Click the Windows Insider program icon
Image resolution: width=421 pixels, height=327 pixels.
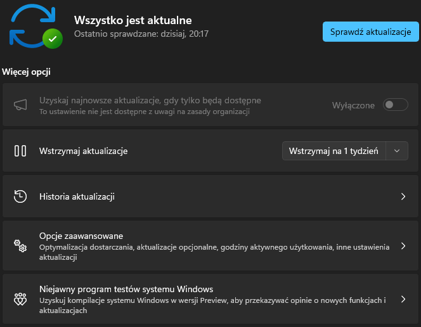point(20,299)
